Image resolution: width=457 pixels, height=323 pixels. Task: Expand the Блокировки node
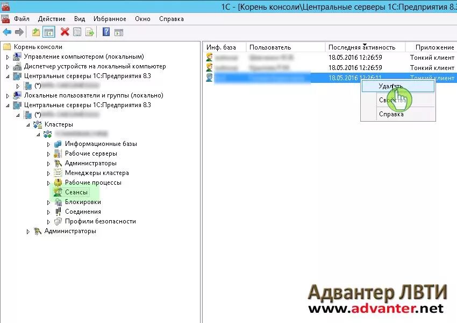48,202
